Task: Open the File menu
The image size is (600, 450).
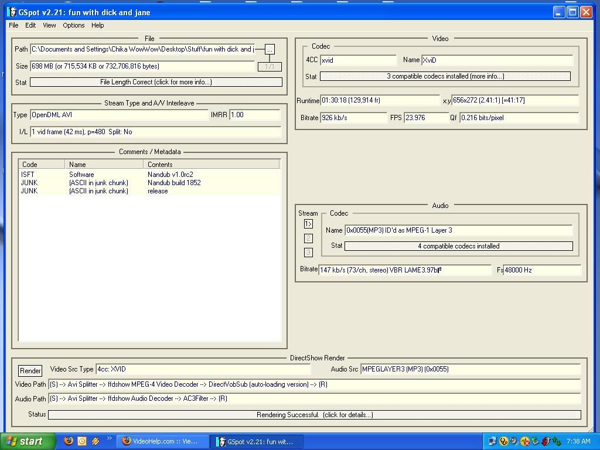Action: (13, 25)
